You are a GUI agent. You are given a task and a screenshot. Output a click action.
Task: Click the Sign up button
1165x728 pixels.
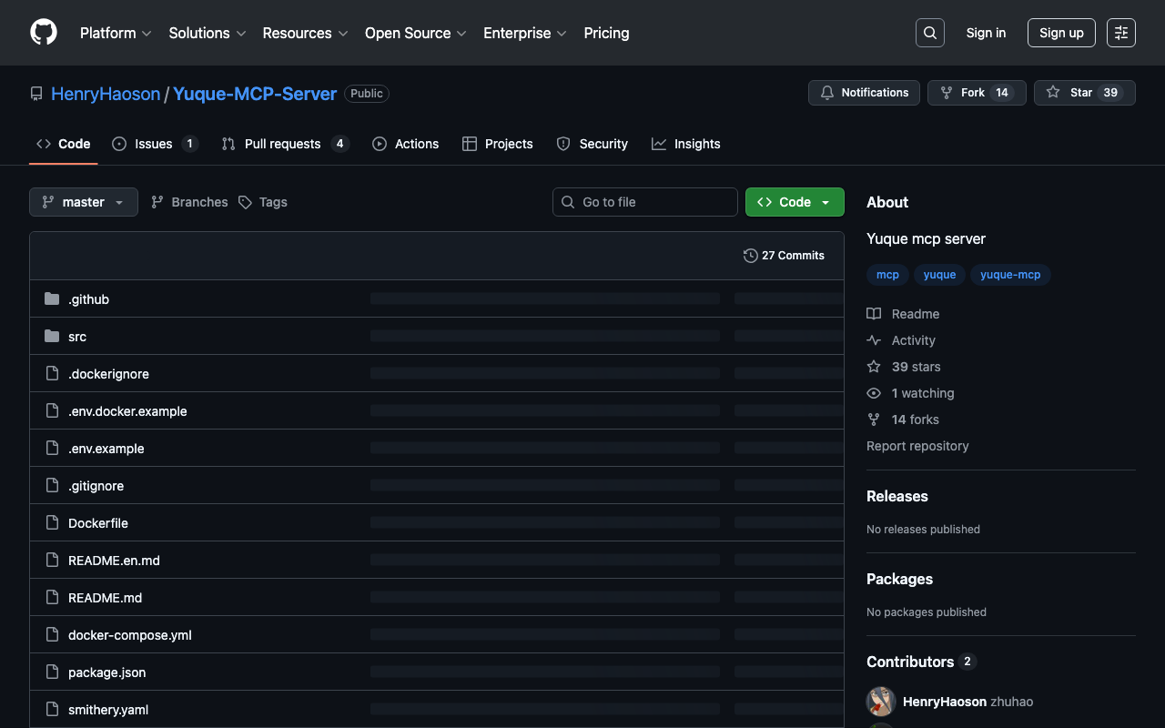coord(1061,33)
